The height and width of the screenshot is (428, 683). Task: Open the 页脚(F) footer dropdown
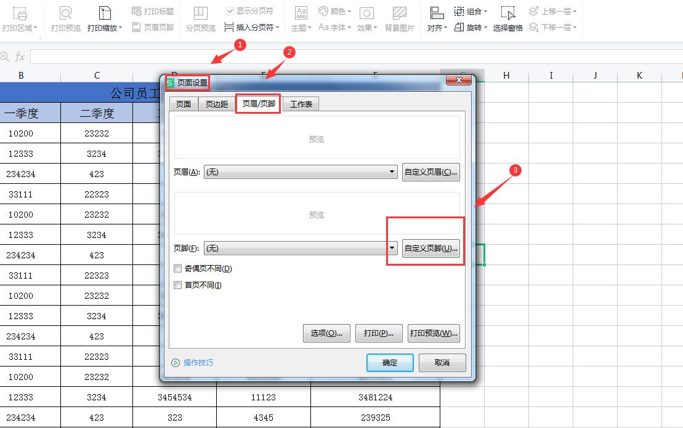point(301,248)
